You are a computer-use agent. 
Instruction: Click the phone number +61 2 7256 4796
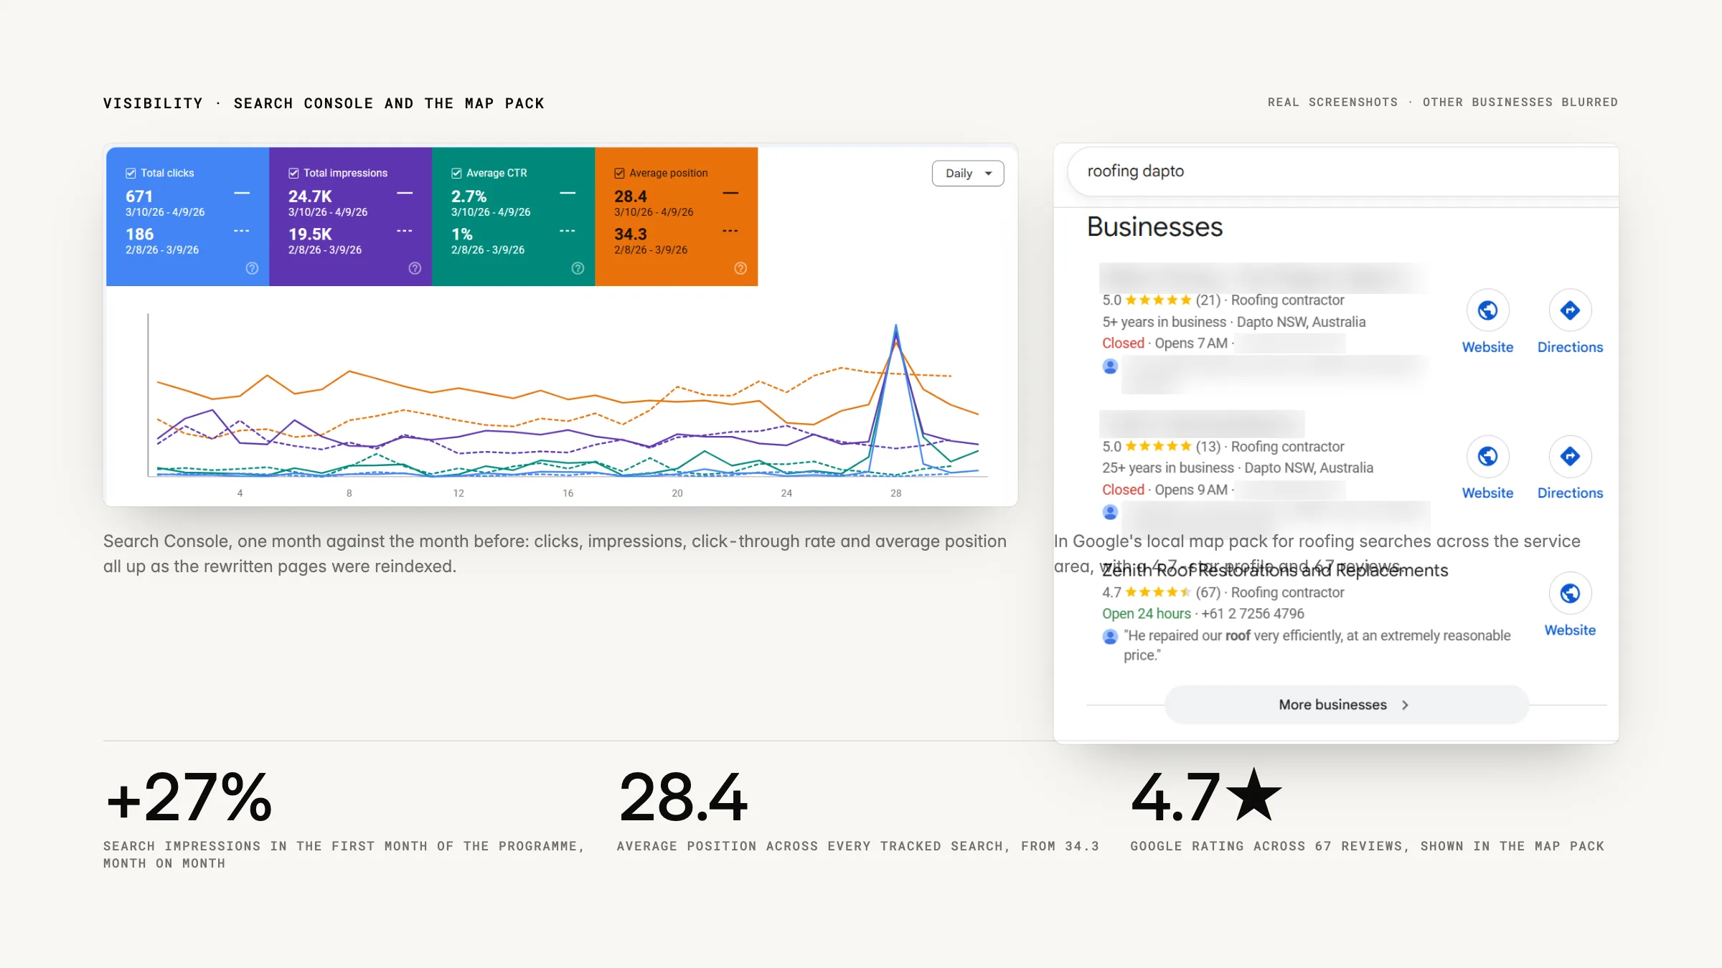click(1253, 614)
